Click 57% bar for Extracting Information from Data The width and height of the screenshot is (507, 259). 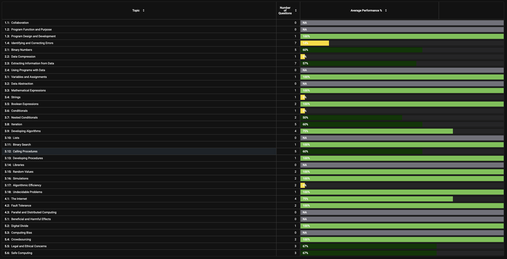(358, 63)
